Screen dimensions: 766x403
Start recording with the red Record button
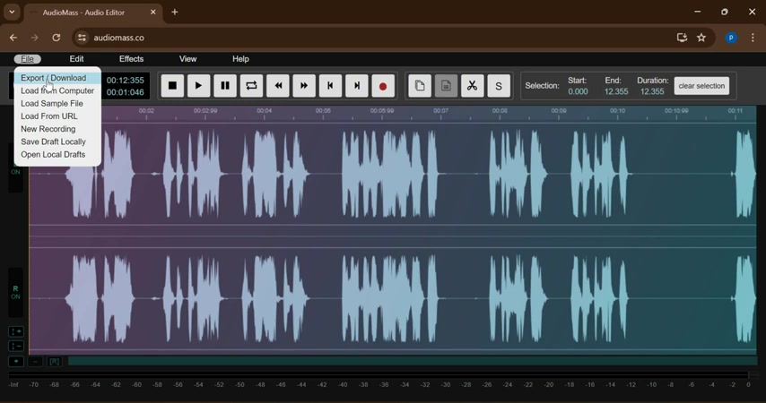[x=383, y=86]
